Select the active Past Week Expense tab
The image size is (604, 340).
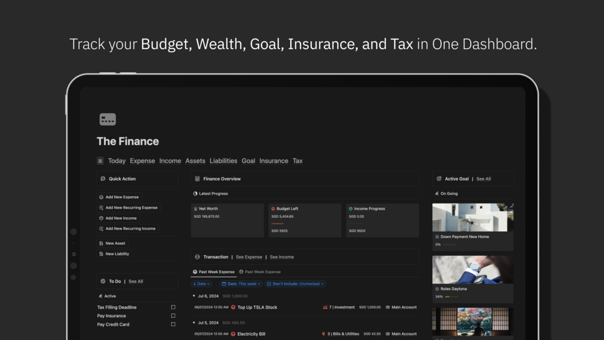[213, 272]
